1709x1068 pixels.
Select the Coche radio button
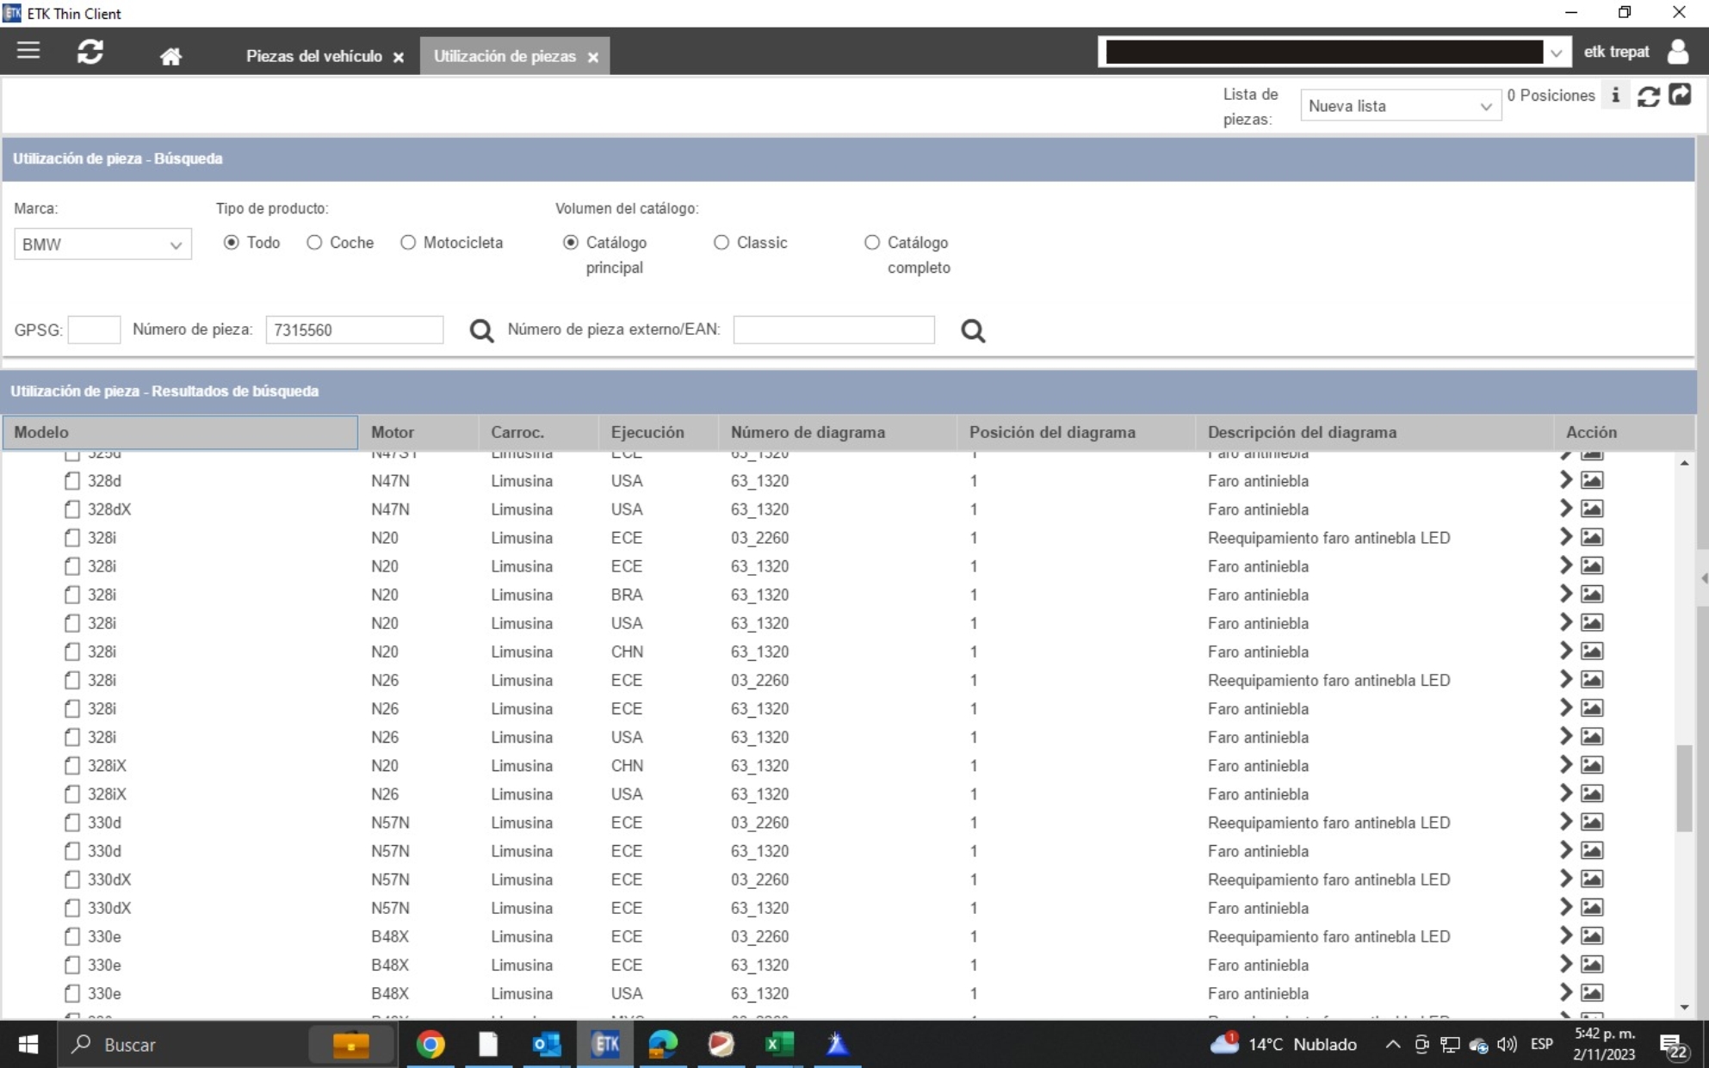[314, 243]
